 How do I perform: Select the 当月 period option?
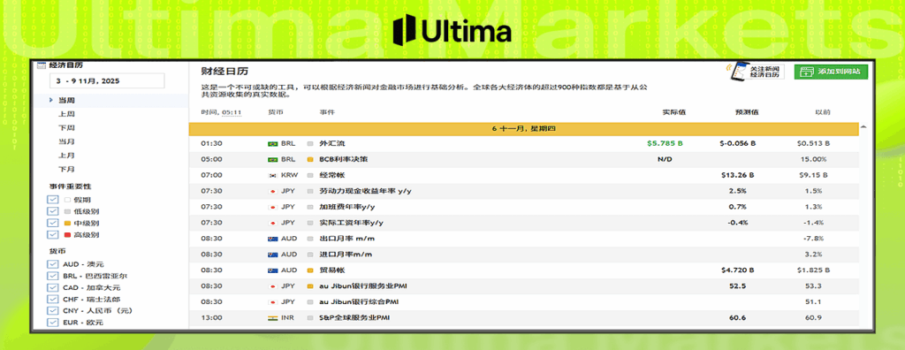(66, 141)
